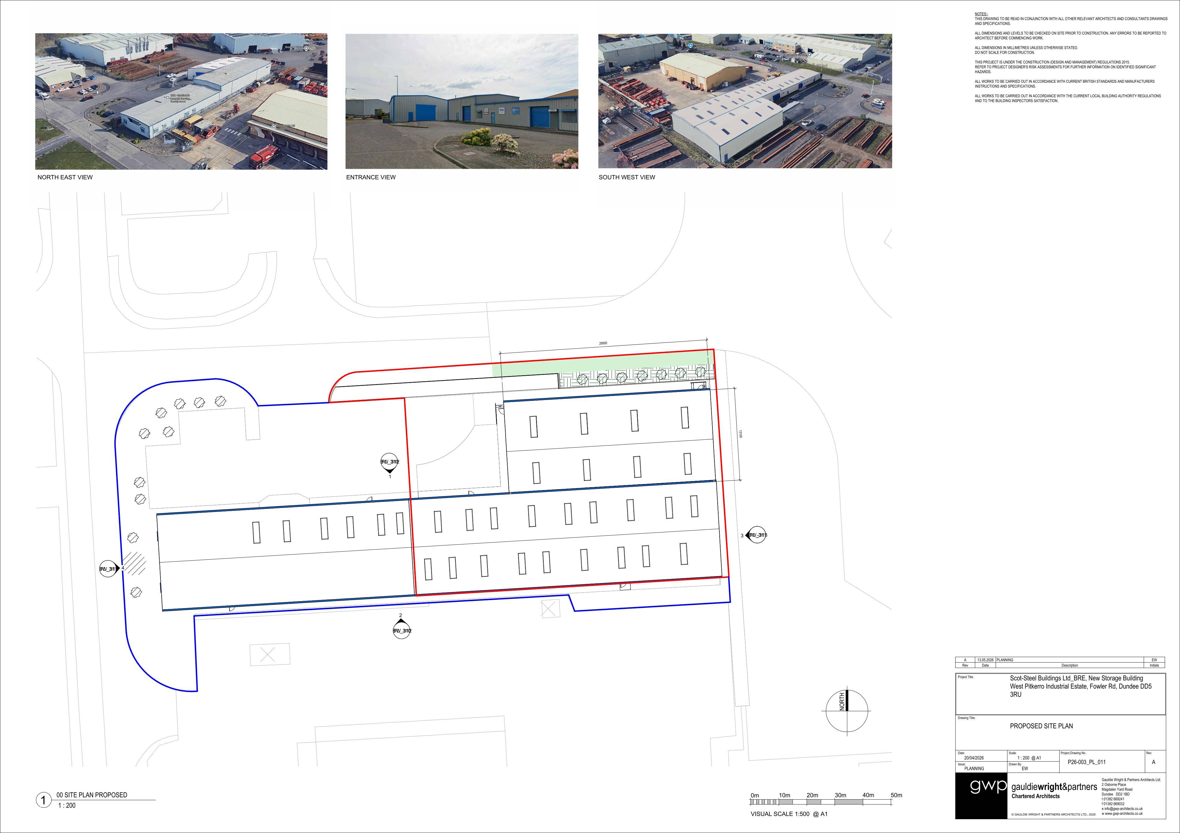Click the "1 : 200 @ A1" scale value

tap(1029, 758)
